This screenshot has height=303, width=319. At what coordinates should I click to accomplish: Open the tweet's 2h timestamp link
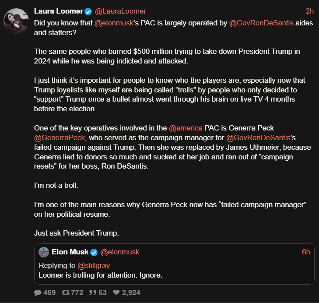pyautogui.click(x=309, y=11)
